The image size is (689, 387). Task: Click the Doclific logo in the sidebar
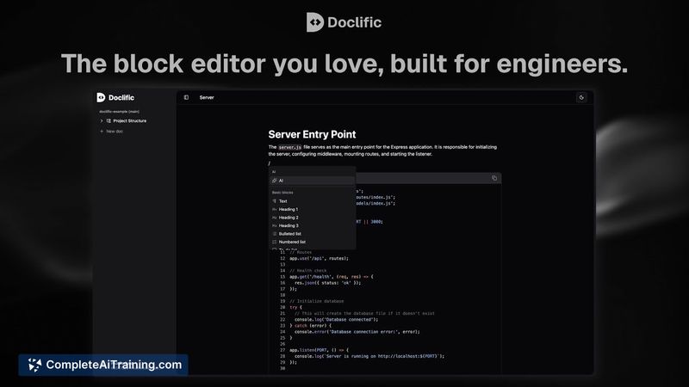[115, 97]
